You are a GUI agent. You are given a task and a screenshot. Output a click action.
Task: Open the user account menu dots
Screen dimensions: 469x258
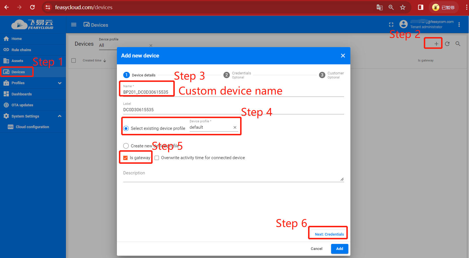(x=459, y=25)
